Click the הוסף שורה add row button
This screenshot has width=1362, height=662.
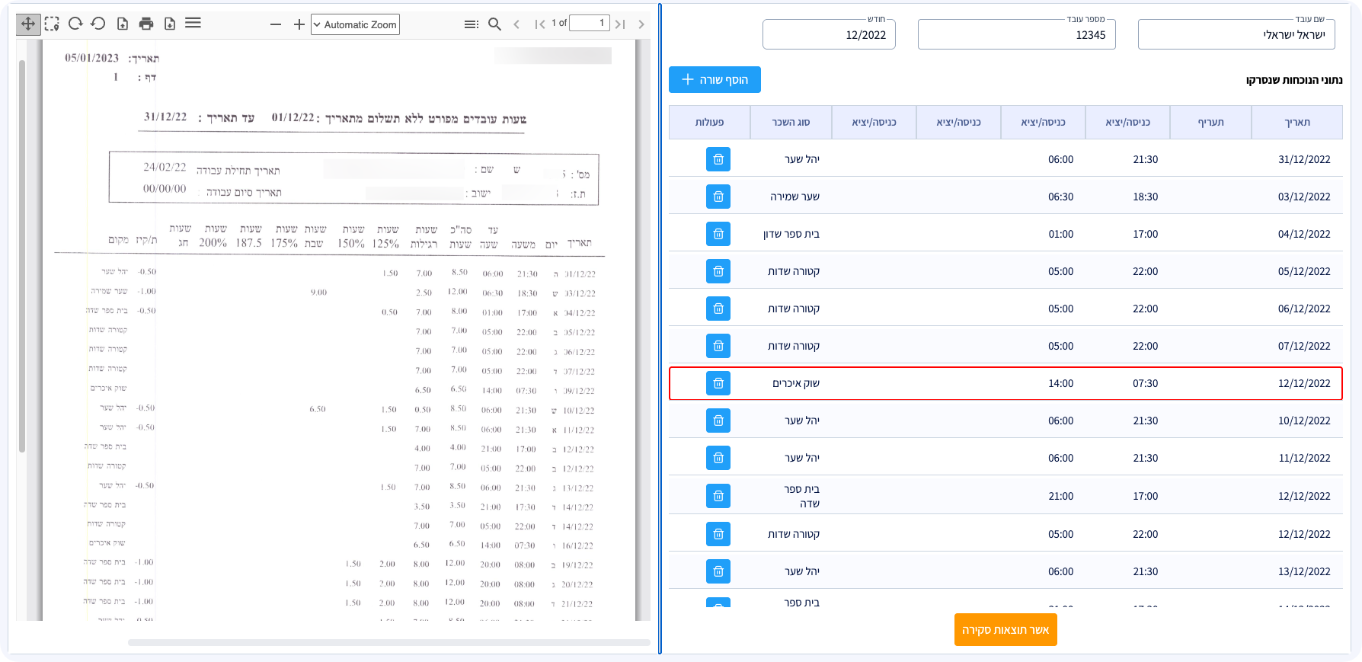[x=715, y=80]
